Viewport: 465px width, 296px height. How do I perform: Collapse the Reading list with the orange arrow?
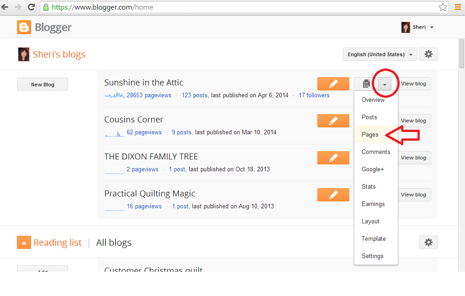(x=24, y=243)
